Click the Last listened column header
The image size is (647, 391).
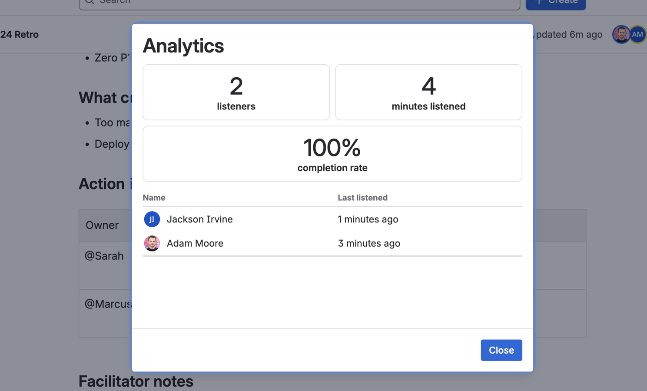click(362, 198)
